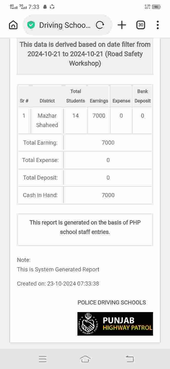Tap the battery indicator in status bar
The image size is (170, 369).
(x=156, y=7)
